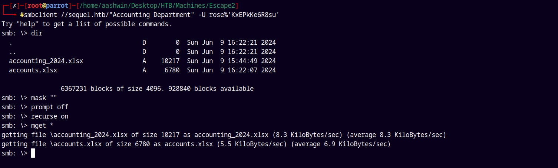Viewport: 558px width, 168px height.
Task: Click the recurse on command line
Action: [x=35, y=116]
